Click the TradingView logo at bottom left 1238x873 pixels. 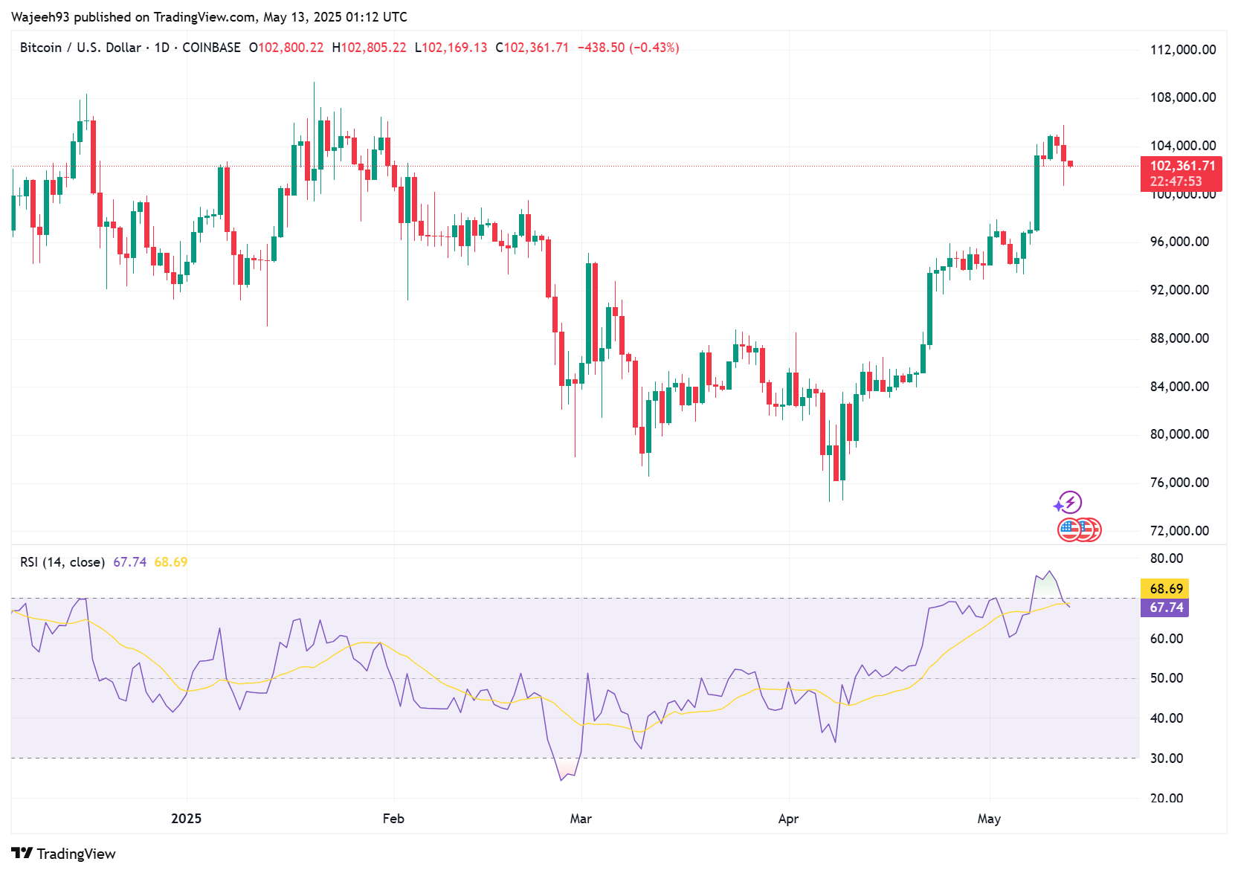[63, 853]
